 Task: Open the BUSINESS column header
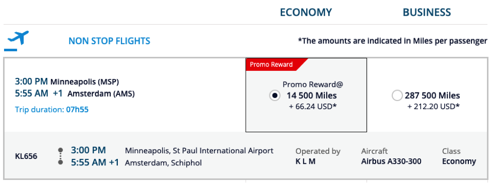coord(427,12)
